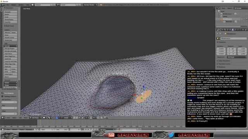Open the All Scenes display dropdown
Image resolution: width=248 pixels, height=139 pixels.
click(x=241, y=8)
